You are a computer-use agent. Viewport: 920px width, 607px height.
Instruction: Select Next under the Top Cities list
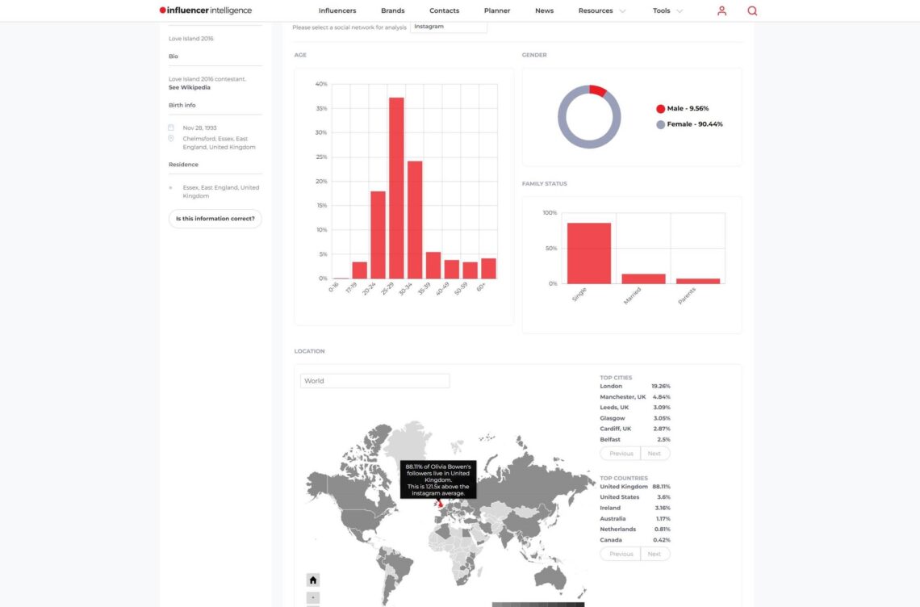tap(654, 453)
